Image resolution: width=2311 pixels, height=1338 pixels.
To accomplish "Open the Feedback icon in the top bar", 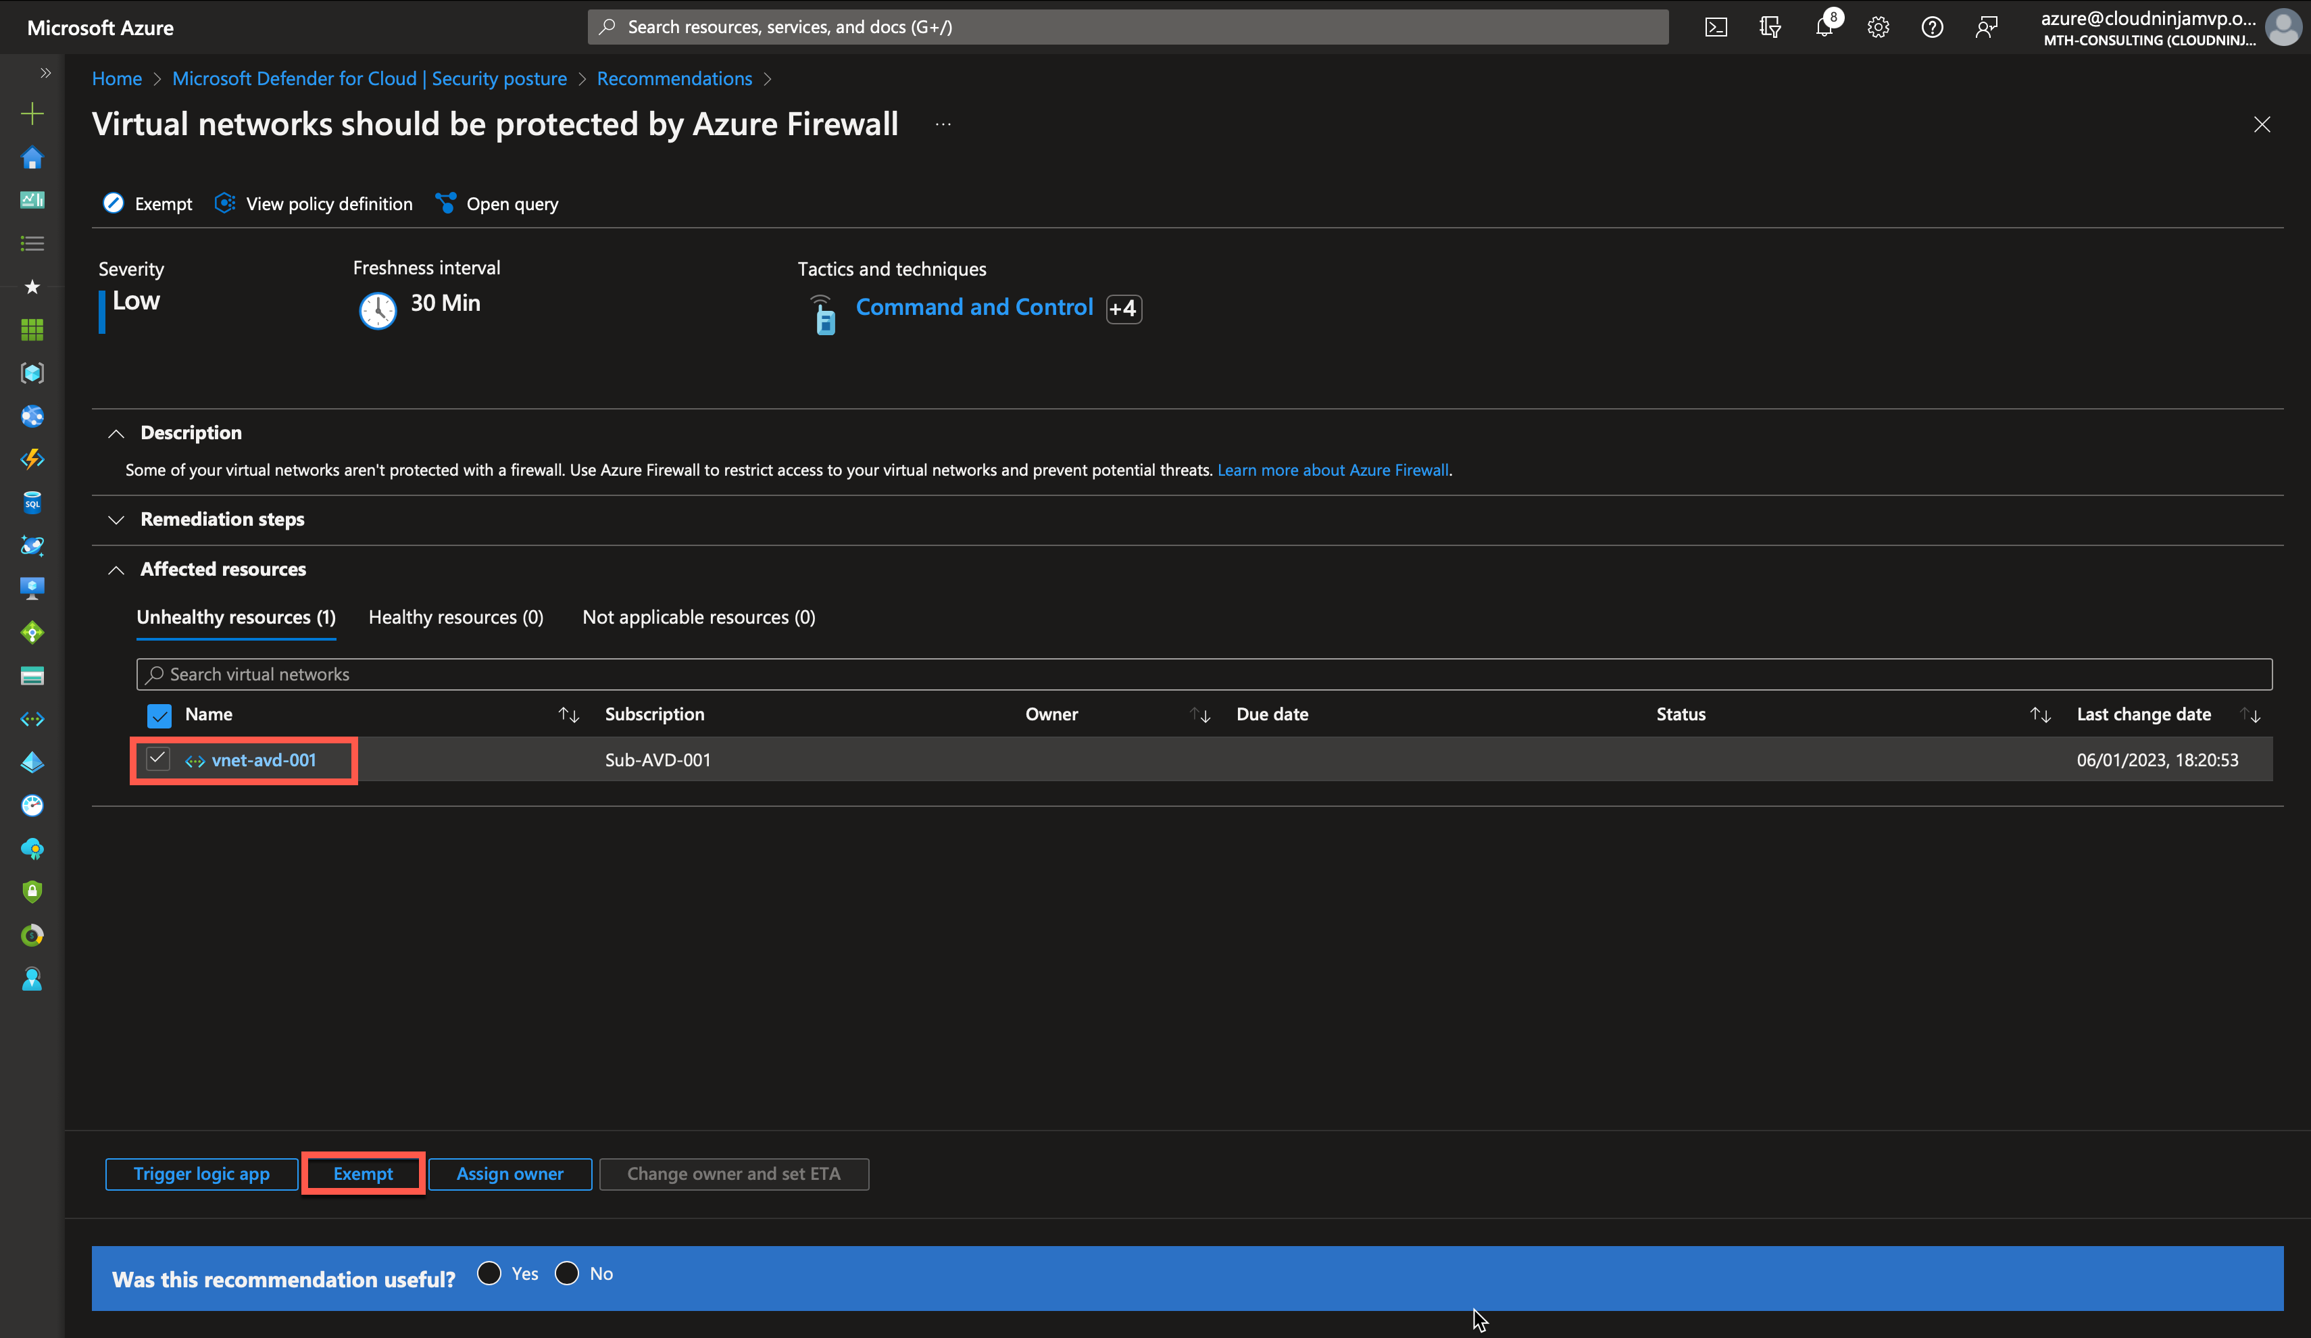I will pos(1987,28).
